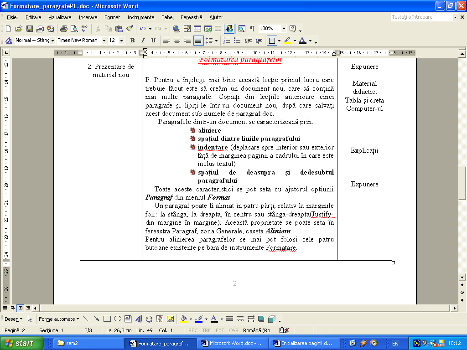467x350 pixels.
Task: Expand the Borders dropdown arrow
Action: point(279,41)
